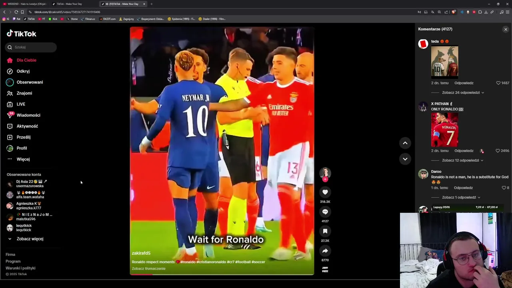Reply to X PATHAN's comment via Odpowiedz
512x288 pixels.
click(464, 151)
